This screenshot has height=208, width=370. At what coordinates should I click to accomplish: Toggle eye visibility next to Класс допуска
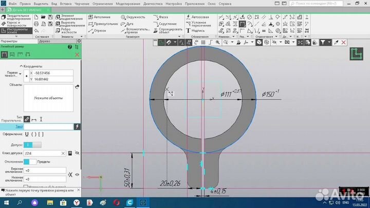click(77, 153)
